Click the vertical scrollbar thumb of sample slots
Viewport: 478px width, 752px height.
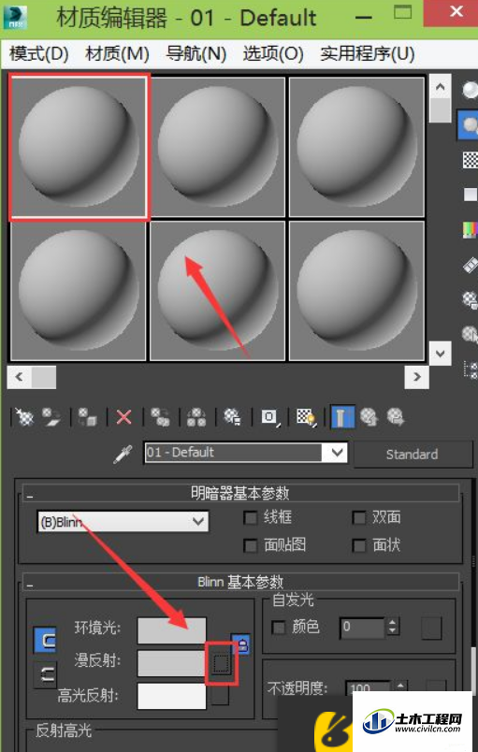441,111
